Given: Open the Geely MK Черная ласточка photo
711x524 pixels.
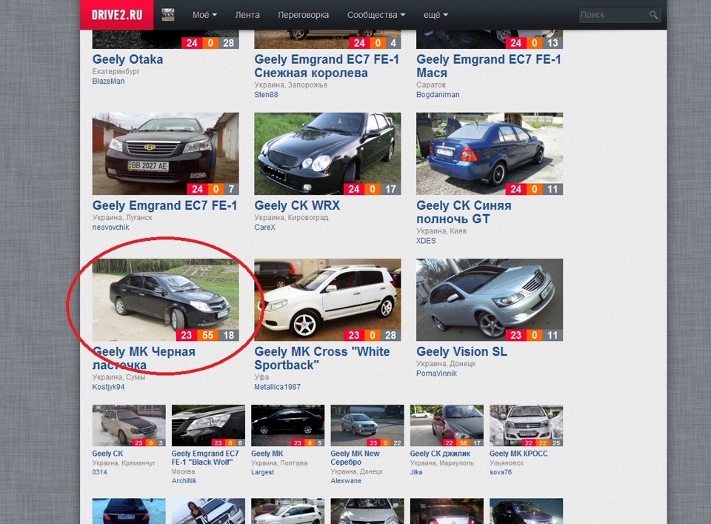Looking at the screenshot, I should 165,300.
